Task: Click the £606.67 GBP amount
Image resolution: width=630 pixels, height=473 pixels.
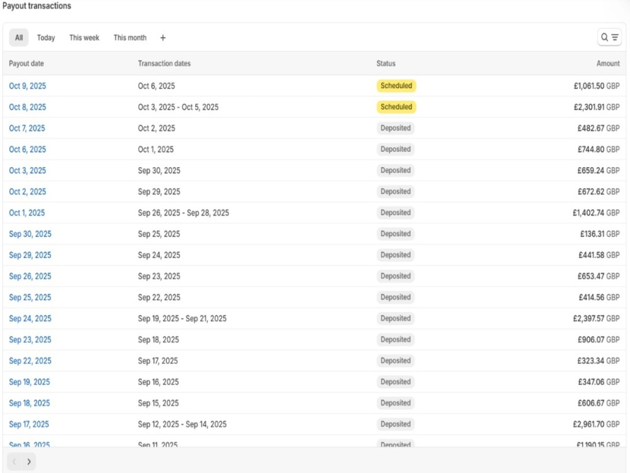Action: [x=598, y=403]
